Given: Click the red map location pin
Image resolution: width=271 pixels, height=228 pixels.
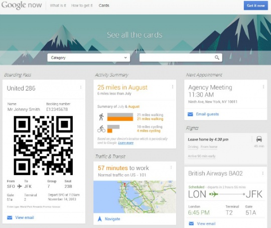Looking at the screenshot, I should click(x=124, y=185).
